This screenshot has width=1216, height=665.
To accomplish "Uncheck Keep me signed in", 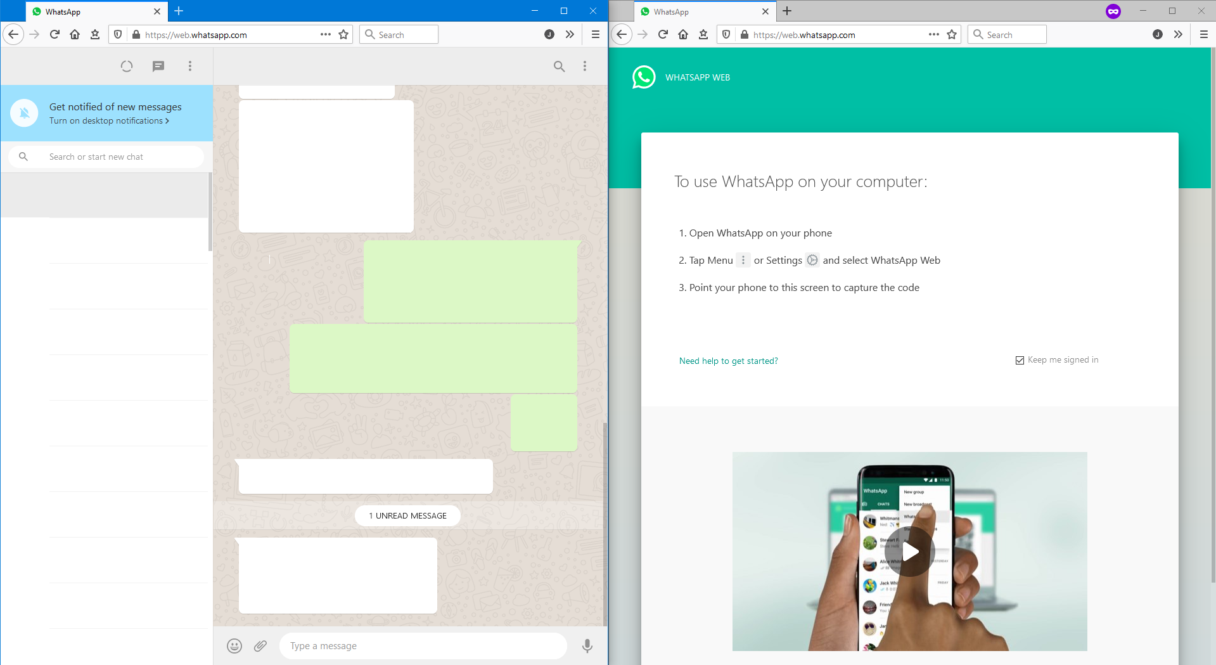I will click(1020, 359).
